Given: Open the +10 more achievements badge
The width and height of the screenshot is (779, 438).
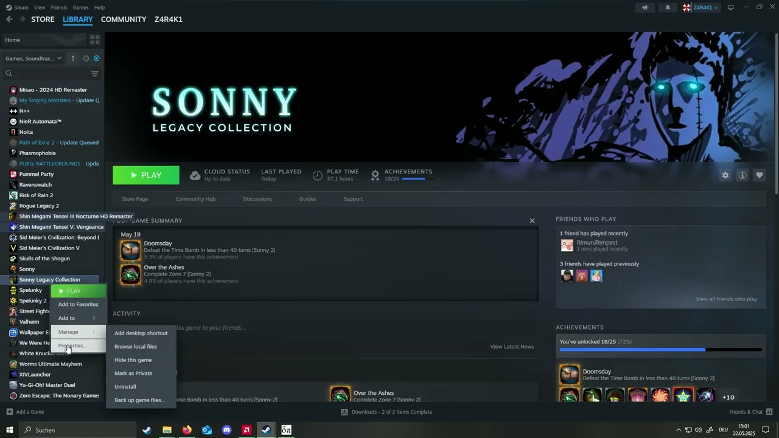Looking at the screenshot, I should (x=728, y=397).
